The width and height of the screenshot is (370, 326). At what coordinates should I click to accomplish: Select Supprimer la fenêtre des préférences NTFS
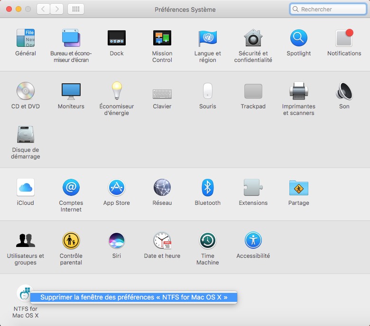coord(134,297)
